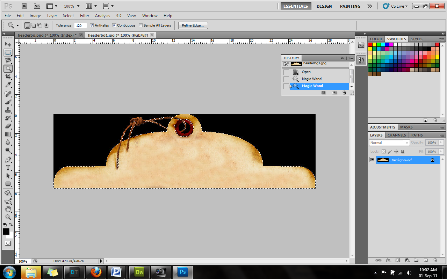Screen dimensions: 447x279
Task: Launch Adobe Bridge from the top bar
Action: click(x=24, y=6)
